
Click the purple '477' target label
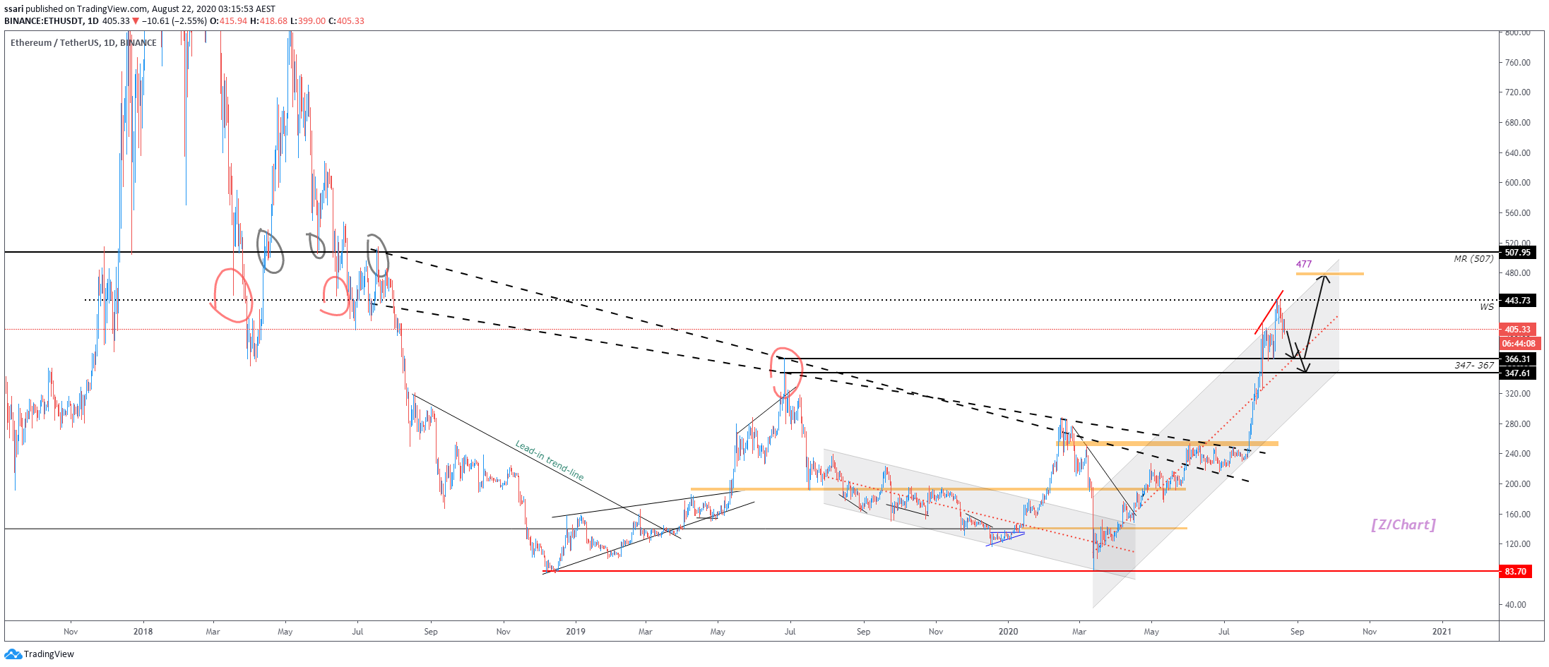tap(1304, 265)
